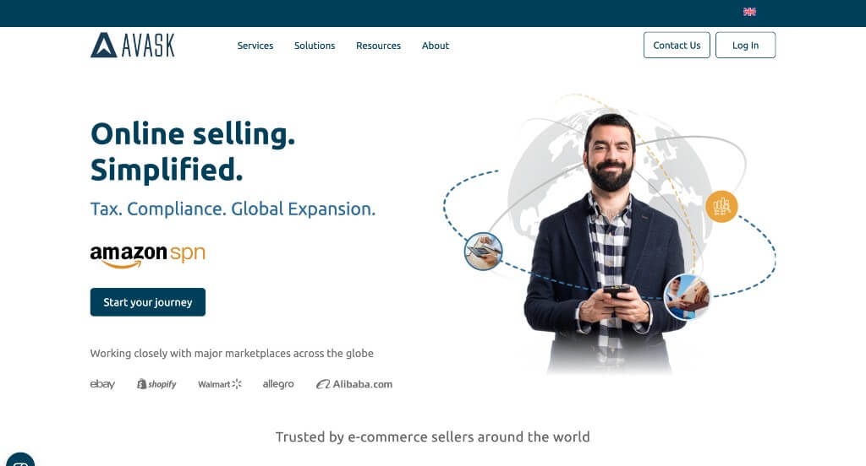The width and height of the screenshot is (866, 466).
Task: Expand the Solutions menu
Action: [315, 46]
